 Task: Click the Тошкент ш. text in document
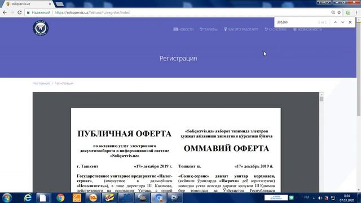tap(190, 166)
